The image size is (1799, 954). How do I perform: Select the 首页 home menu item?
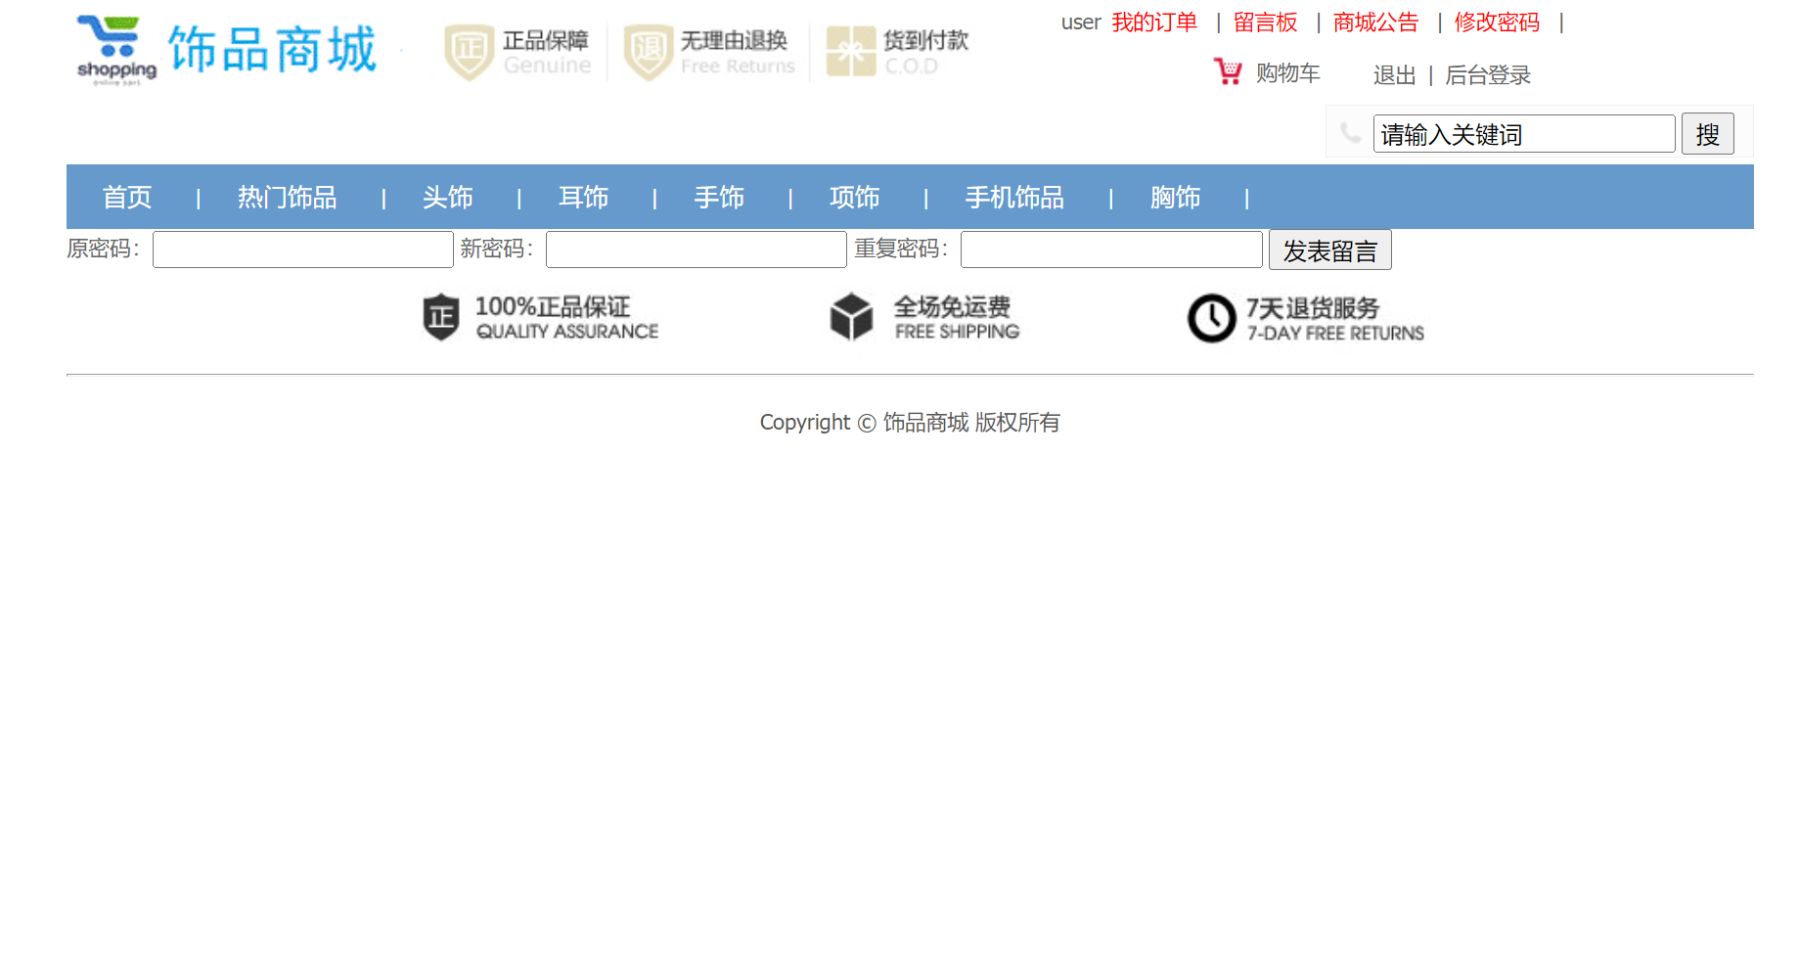(126, 197)
